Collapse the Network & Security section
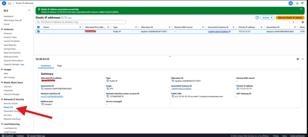 tap(2, 99)
